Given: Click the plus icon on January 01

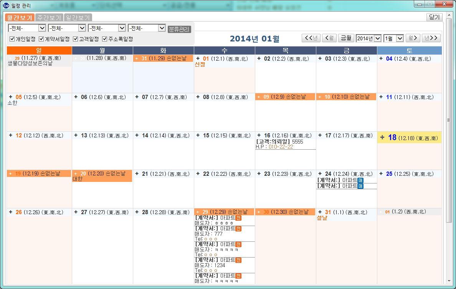Looking at the screenshot, I should [x=198, y=59].
